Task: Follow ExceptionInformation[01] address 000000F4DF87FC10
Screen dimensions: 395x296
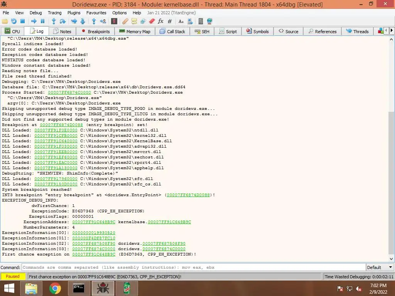Action: point(94,238)
